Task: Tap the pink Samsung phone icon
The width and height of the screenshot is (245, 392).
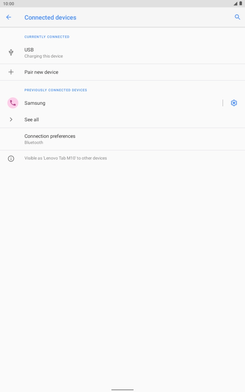Action: pos(13,103)
